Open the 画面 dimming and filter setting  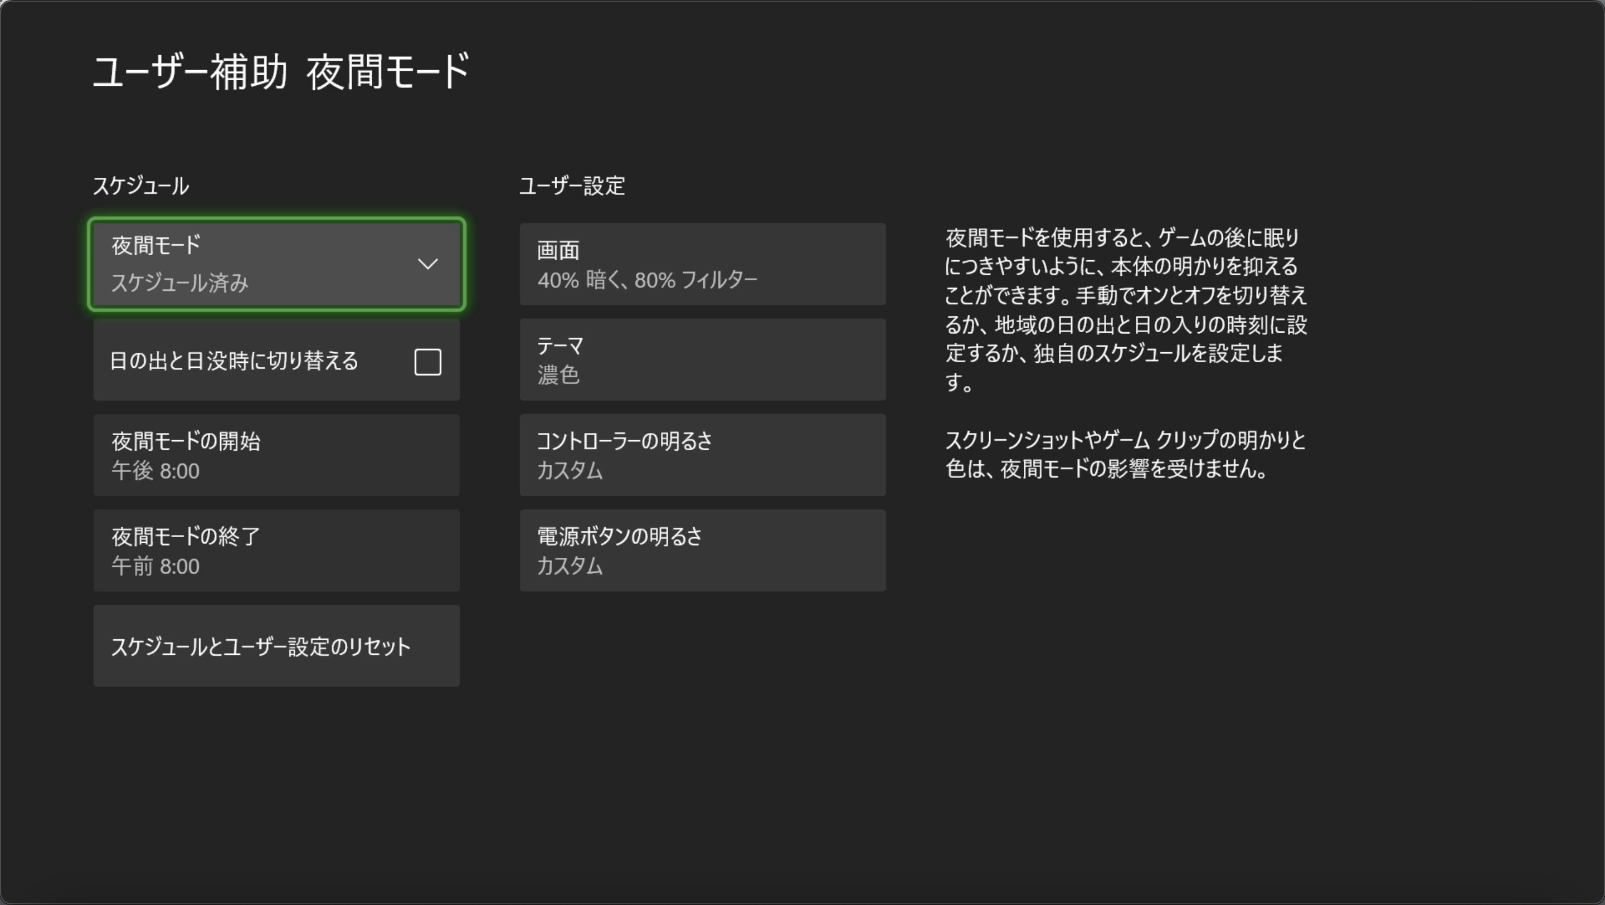pyautogui.click(x=703, y=264)
